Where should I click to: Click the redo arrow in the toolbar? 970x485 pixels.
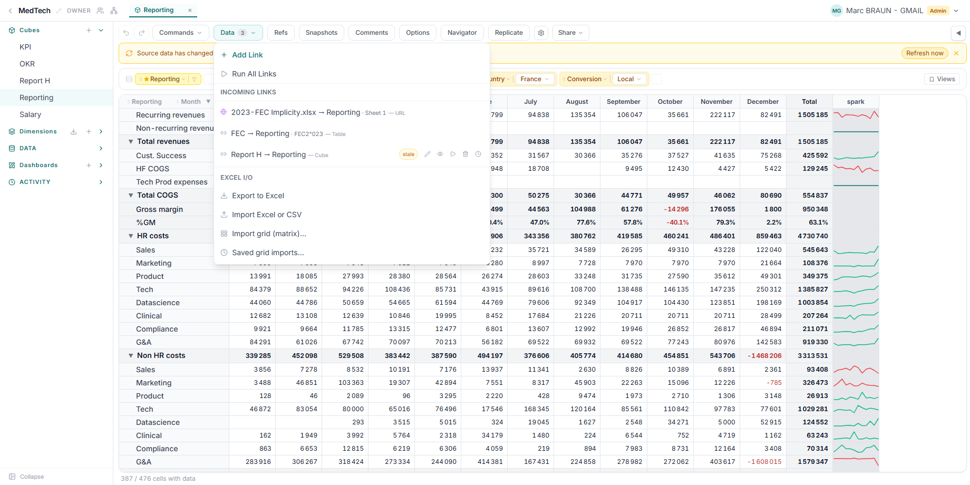pos(142,33)
